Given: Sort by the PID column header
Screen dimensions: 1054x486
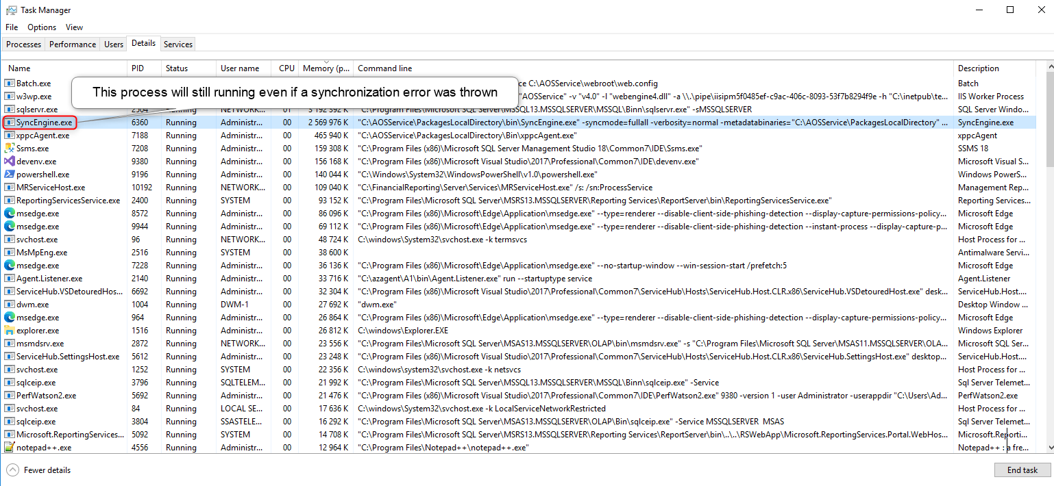Looking at the screenshot, I should point(137,68).
